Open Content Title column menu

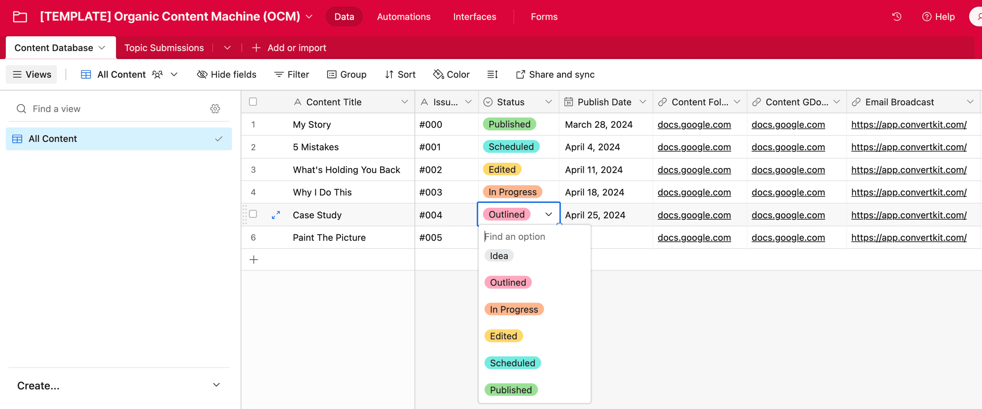404,102
